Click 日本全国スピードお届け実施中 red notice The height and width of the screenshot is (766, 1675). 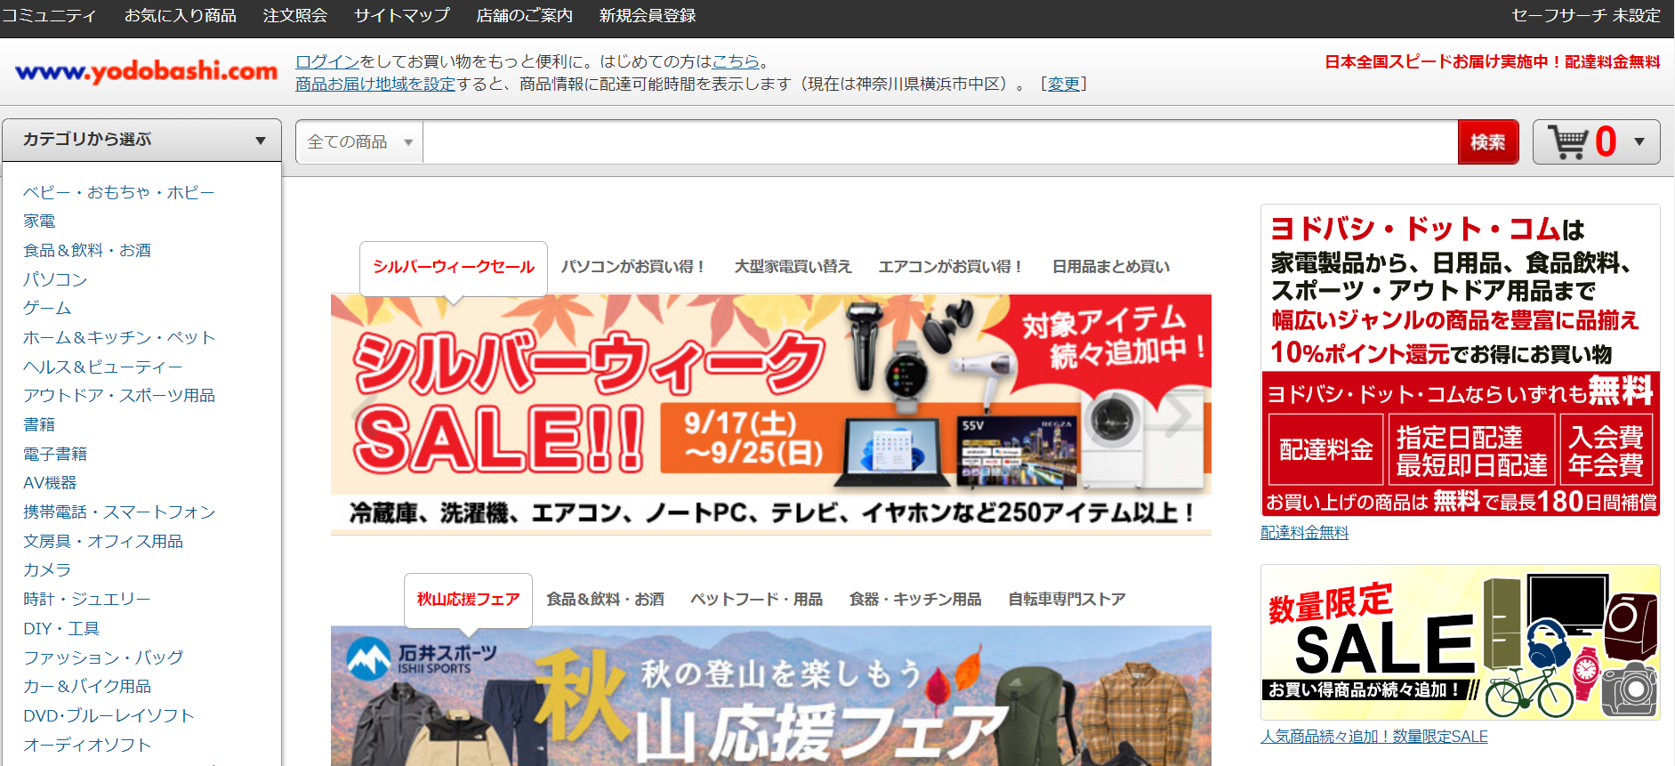click(x=1493, y=61)
